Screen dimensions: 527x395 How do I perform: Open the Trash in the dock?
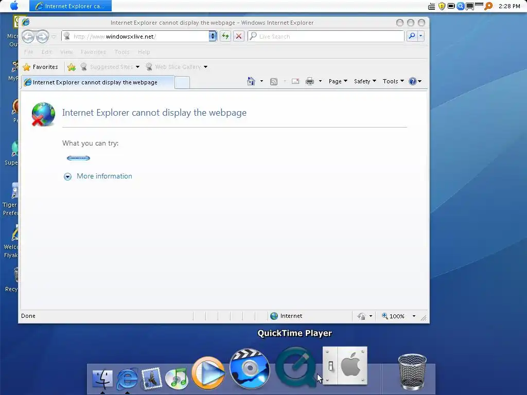click(412, 371)
